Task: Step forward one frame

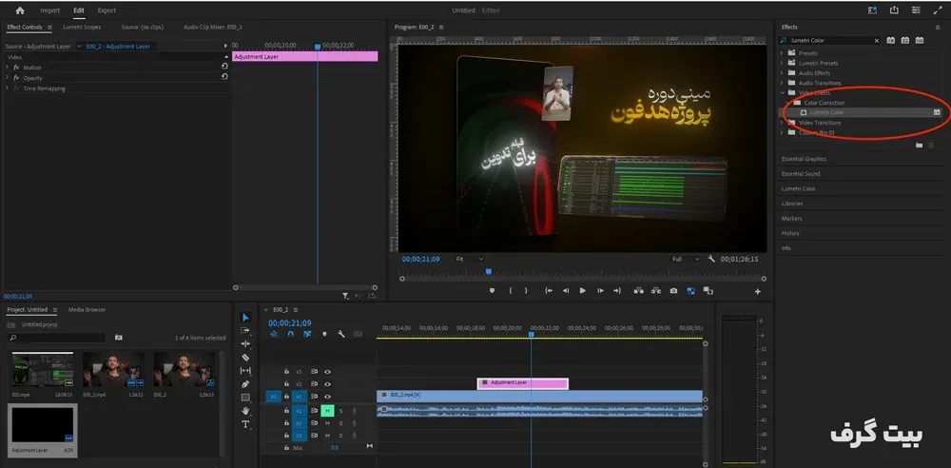Action: pyautogui.click(x=600, y=291)
